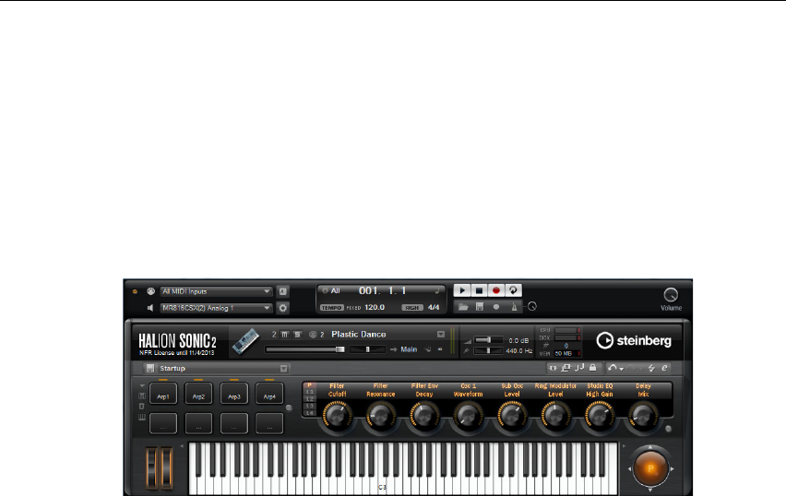Image resolution: width=786 pixels, height=496 pixels.
Task: Toggle the second global toolbar routing icon
Action: (566, 368)
